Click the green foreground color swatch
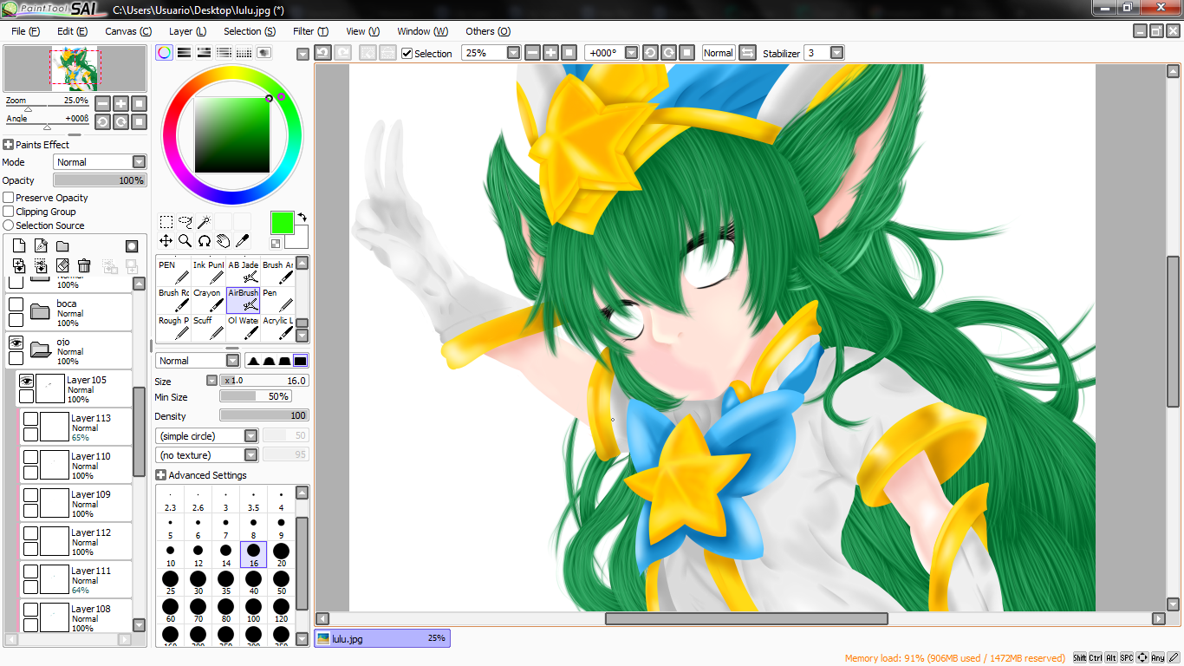This screenshot has width=1184, height=666. click(282, 222)
